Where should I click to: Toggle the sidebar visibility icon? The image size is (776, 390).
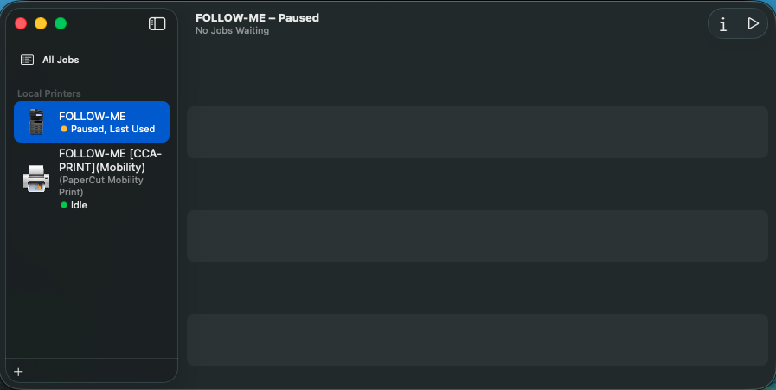[157, 24]
